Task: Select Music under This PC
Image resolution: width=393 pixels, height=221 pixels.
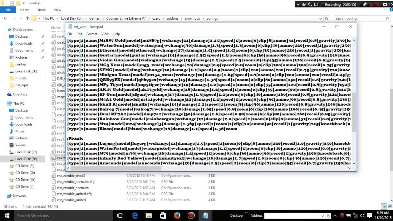Action: point(20,131)
